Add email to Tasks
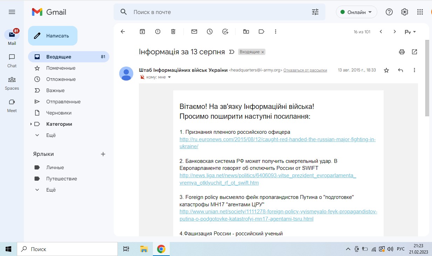 pos(225,32)
